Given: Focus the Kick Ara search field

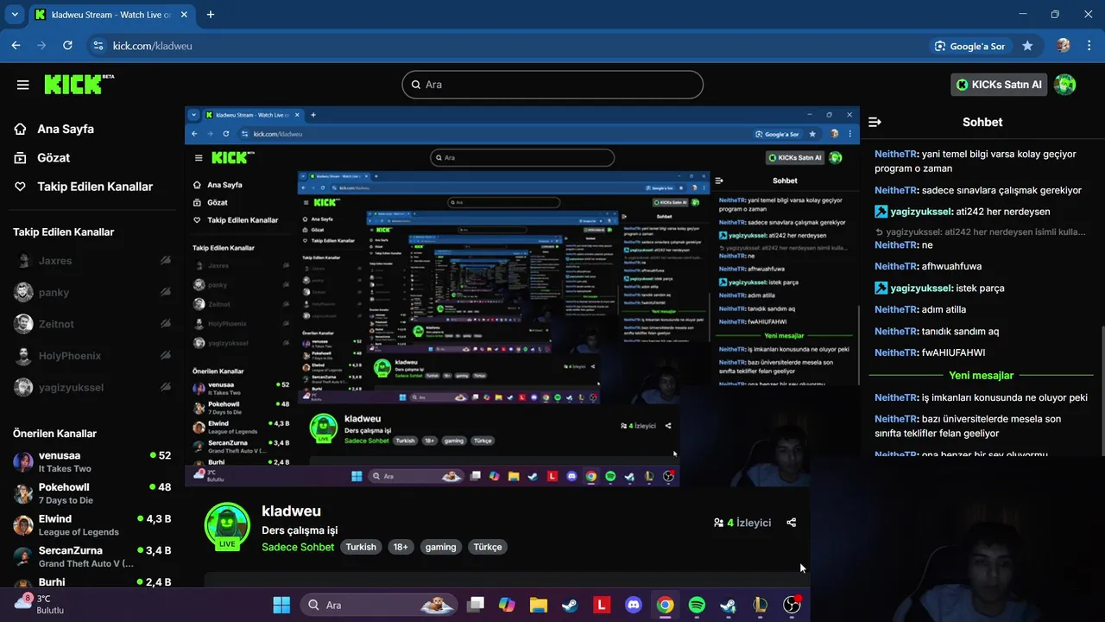Looking at the screenshot, I should point(552,85).
